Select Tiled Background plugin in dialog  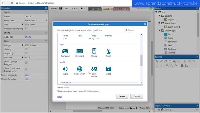pos(94,37)
